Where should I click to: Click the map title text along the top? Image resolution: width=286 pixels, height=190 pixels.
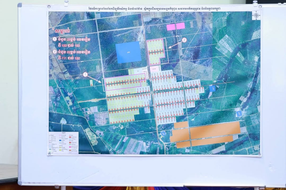[154, 8]
